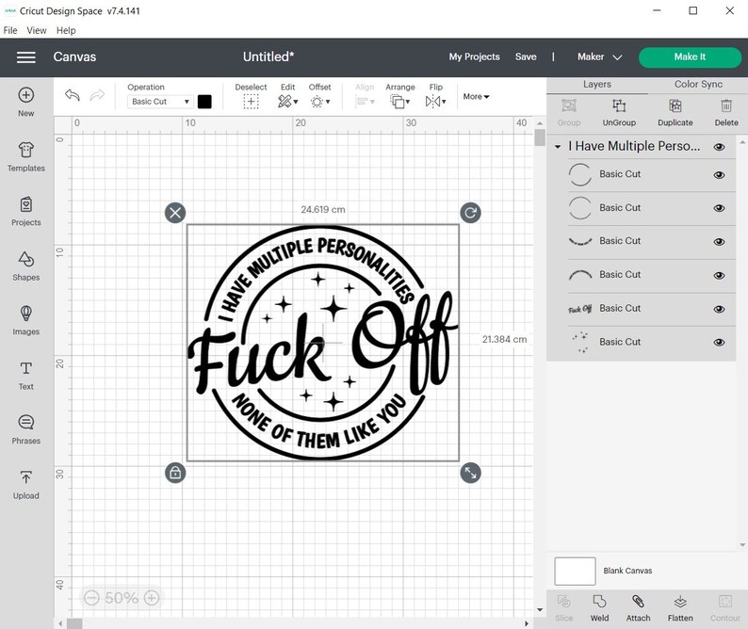Weld the selected layers
Screen dimensions: 748x629
click(x=600, y=608)
